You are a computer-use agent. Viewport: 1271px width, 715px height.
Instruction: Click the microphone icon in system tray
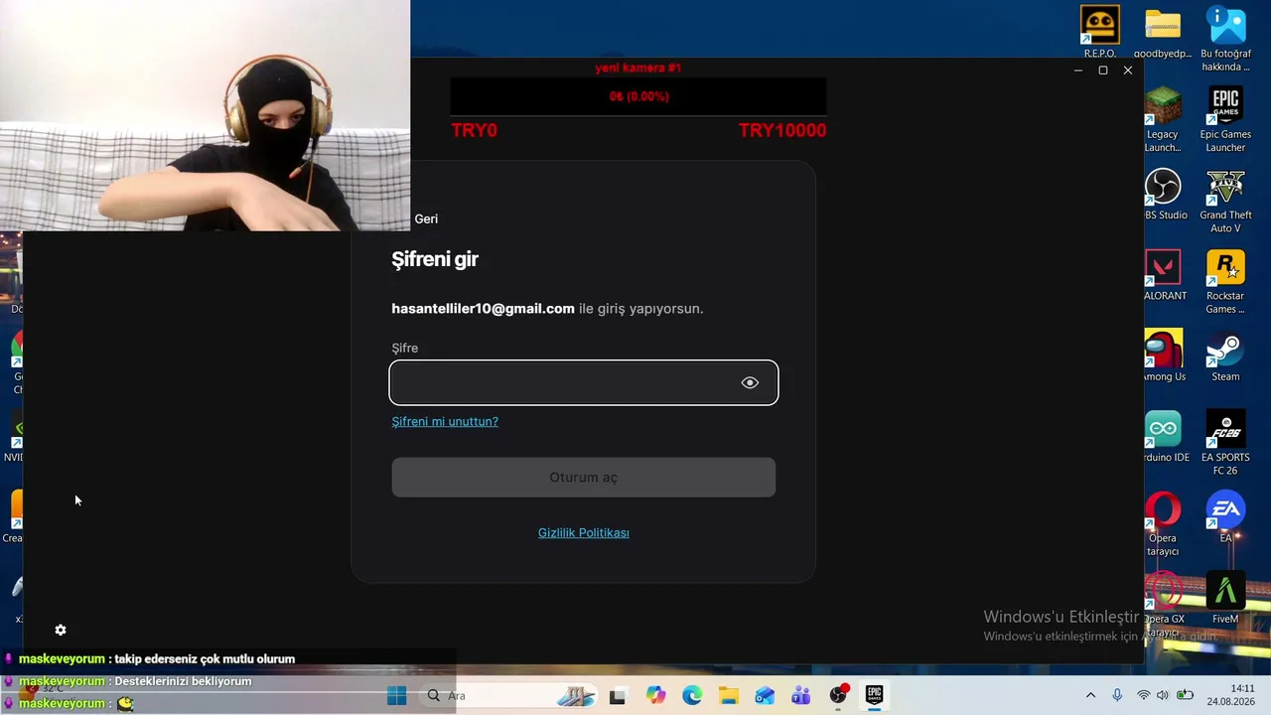click(1117, 695)
